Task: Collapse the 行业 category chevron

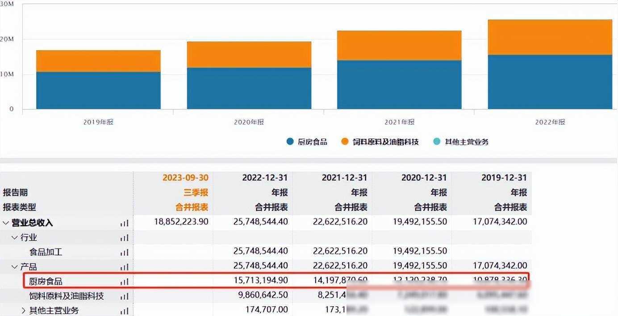Action: click(x=14, y=237)
